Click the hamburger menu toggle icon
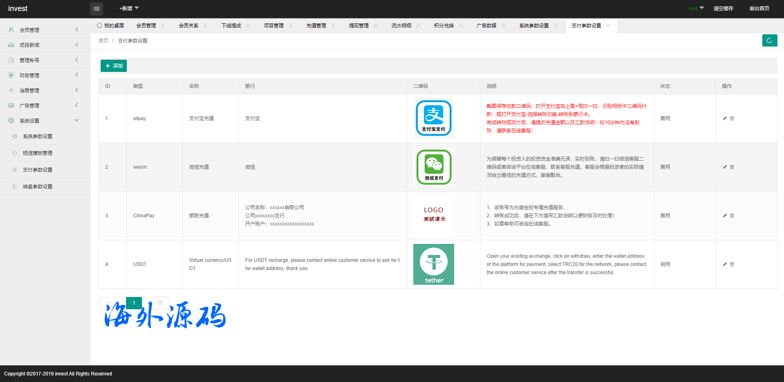Viewport: 784px width, 382px height. tap(97, 9)
